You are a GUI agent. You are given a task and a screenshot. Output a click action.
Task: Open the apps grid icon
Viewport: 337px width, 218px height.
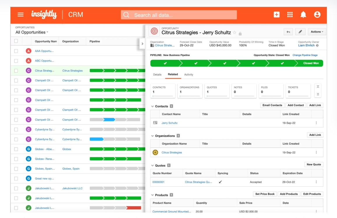tap(290, 14)
